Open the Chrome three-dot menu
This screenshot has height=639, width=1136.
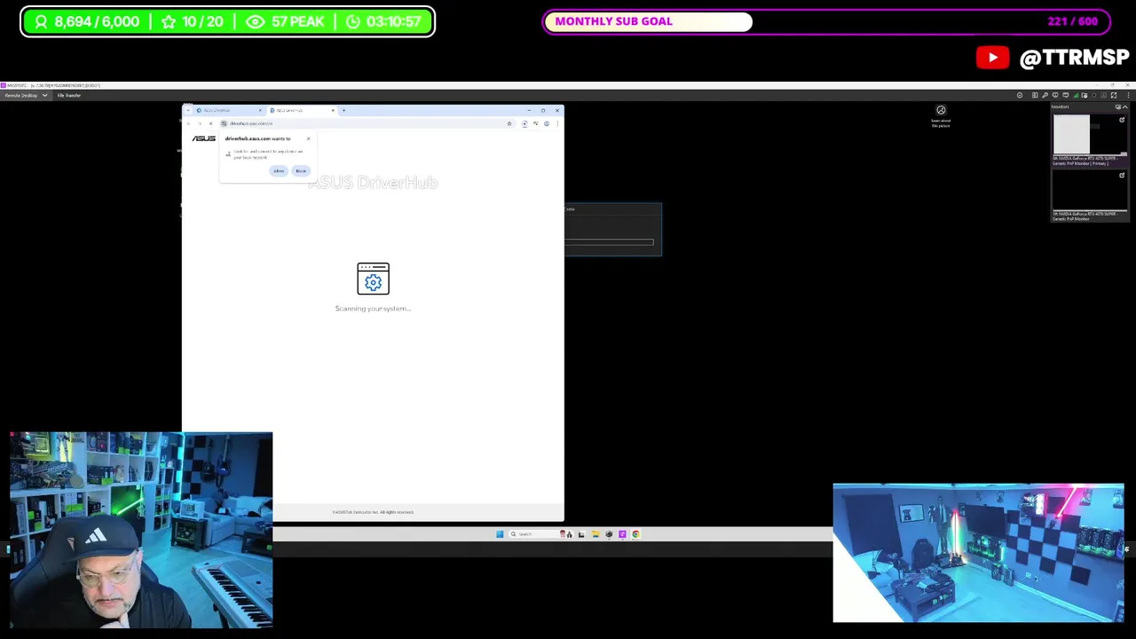557,123
